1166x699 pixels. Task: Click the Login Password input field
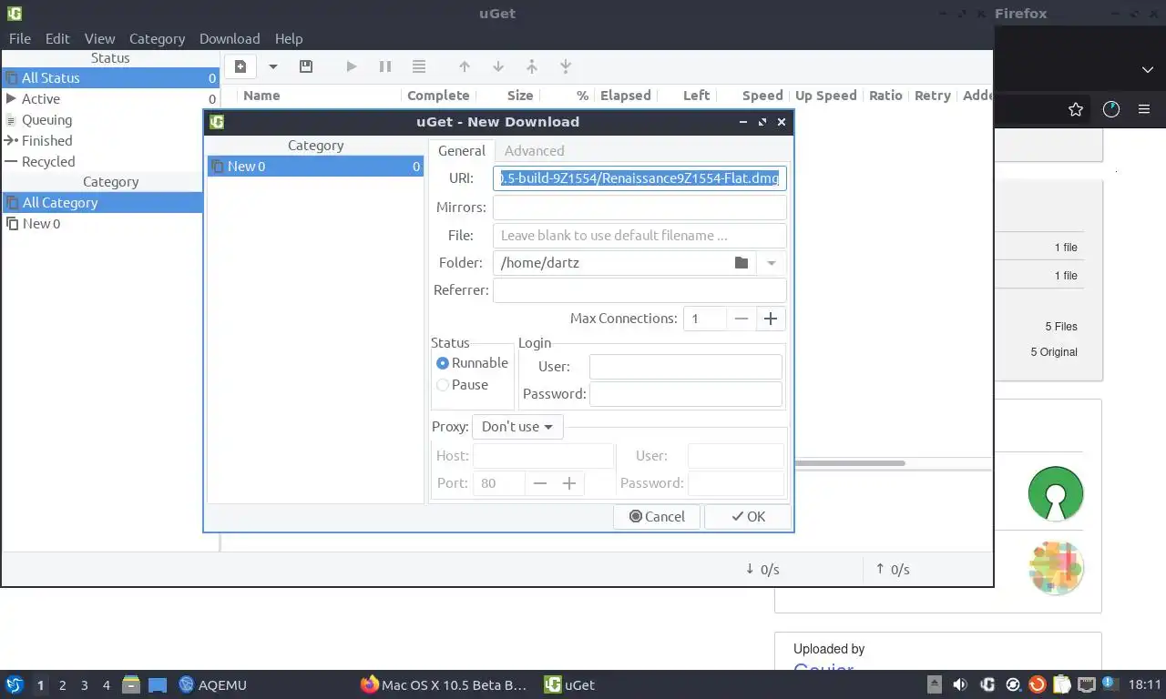coord(686,394)
